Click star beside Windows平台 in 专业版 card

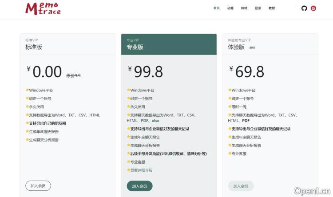coord(128,90)
